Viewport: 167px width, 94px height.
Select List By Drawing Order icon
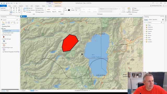[3, 23]
